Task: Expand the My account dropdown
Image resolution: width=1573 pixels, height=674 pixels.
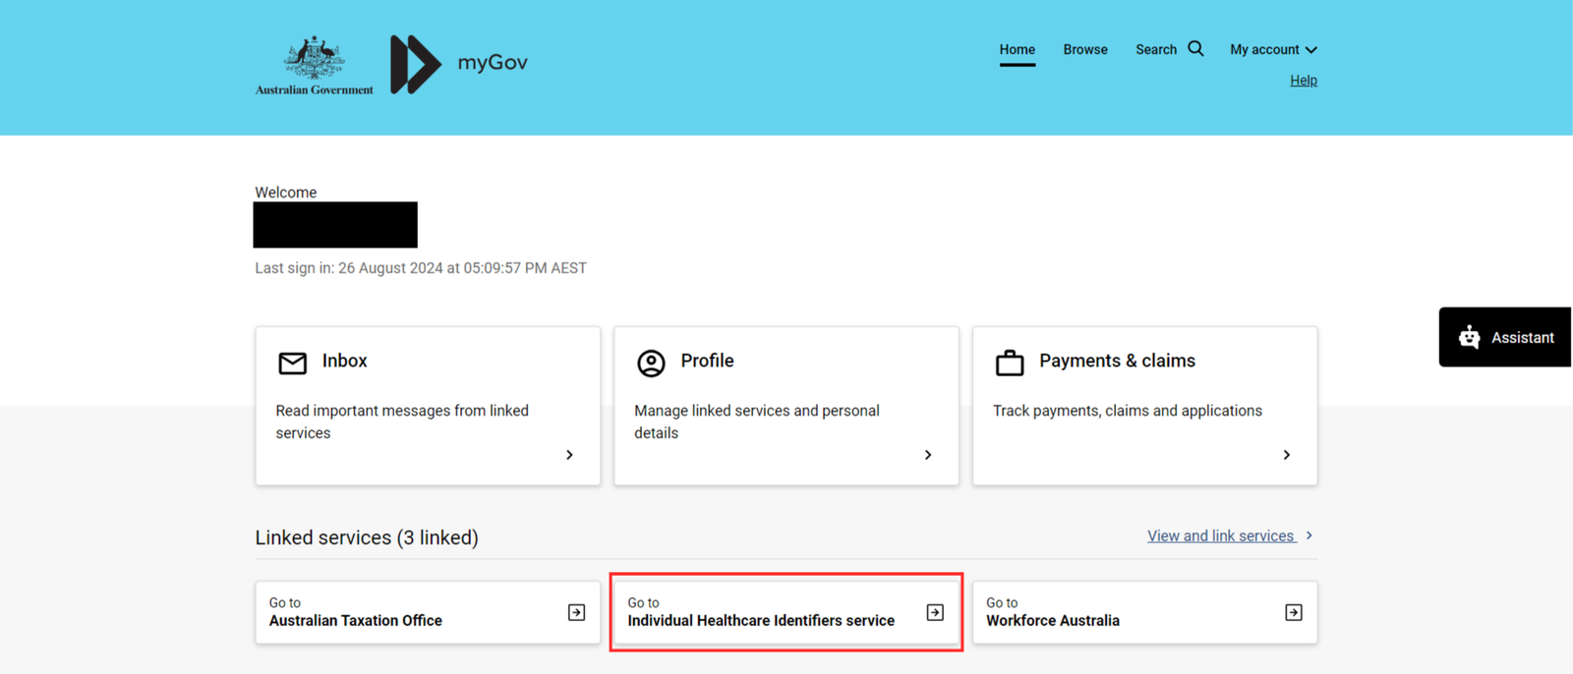Action: (1273, 49)
